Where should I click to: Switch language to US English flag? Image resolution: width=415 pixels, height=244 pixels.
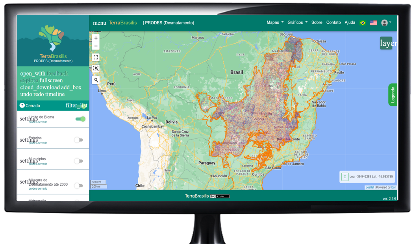click(373, 23)
